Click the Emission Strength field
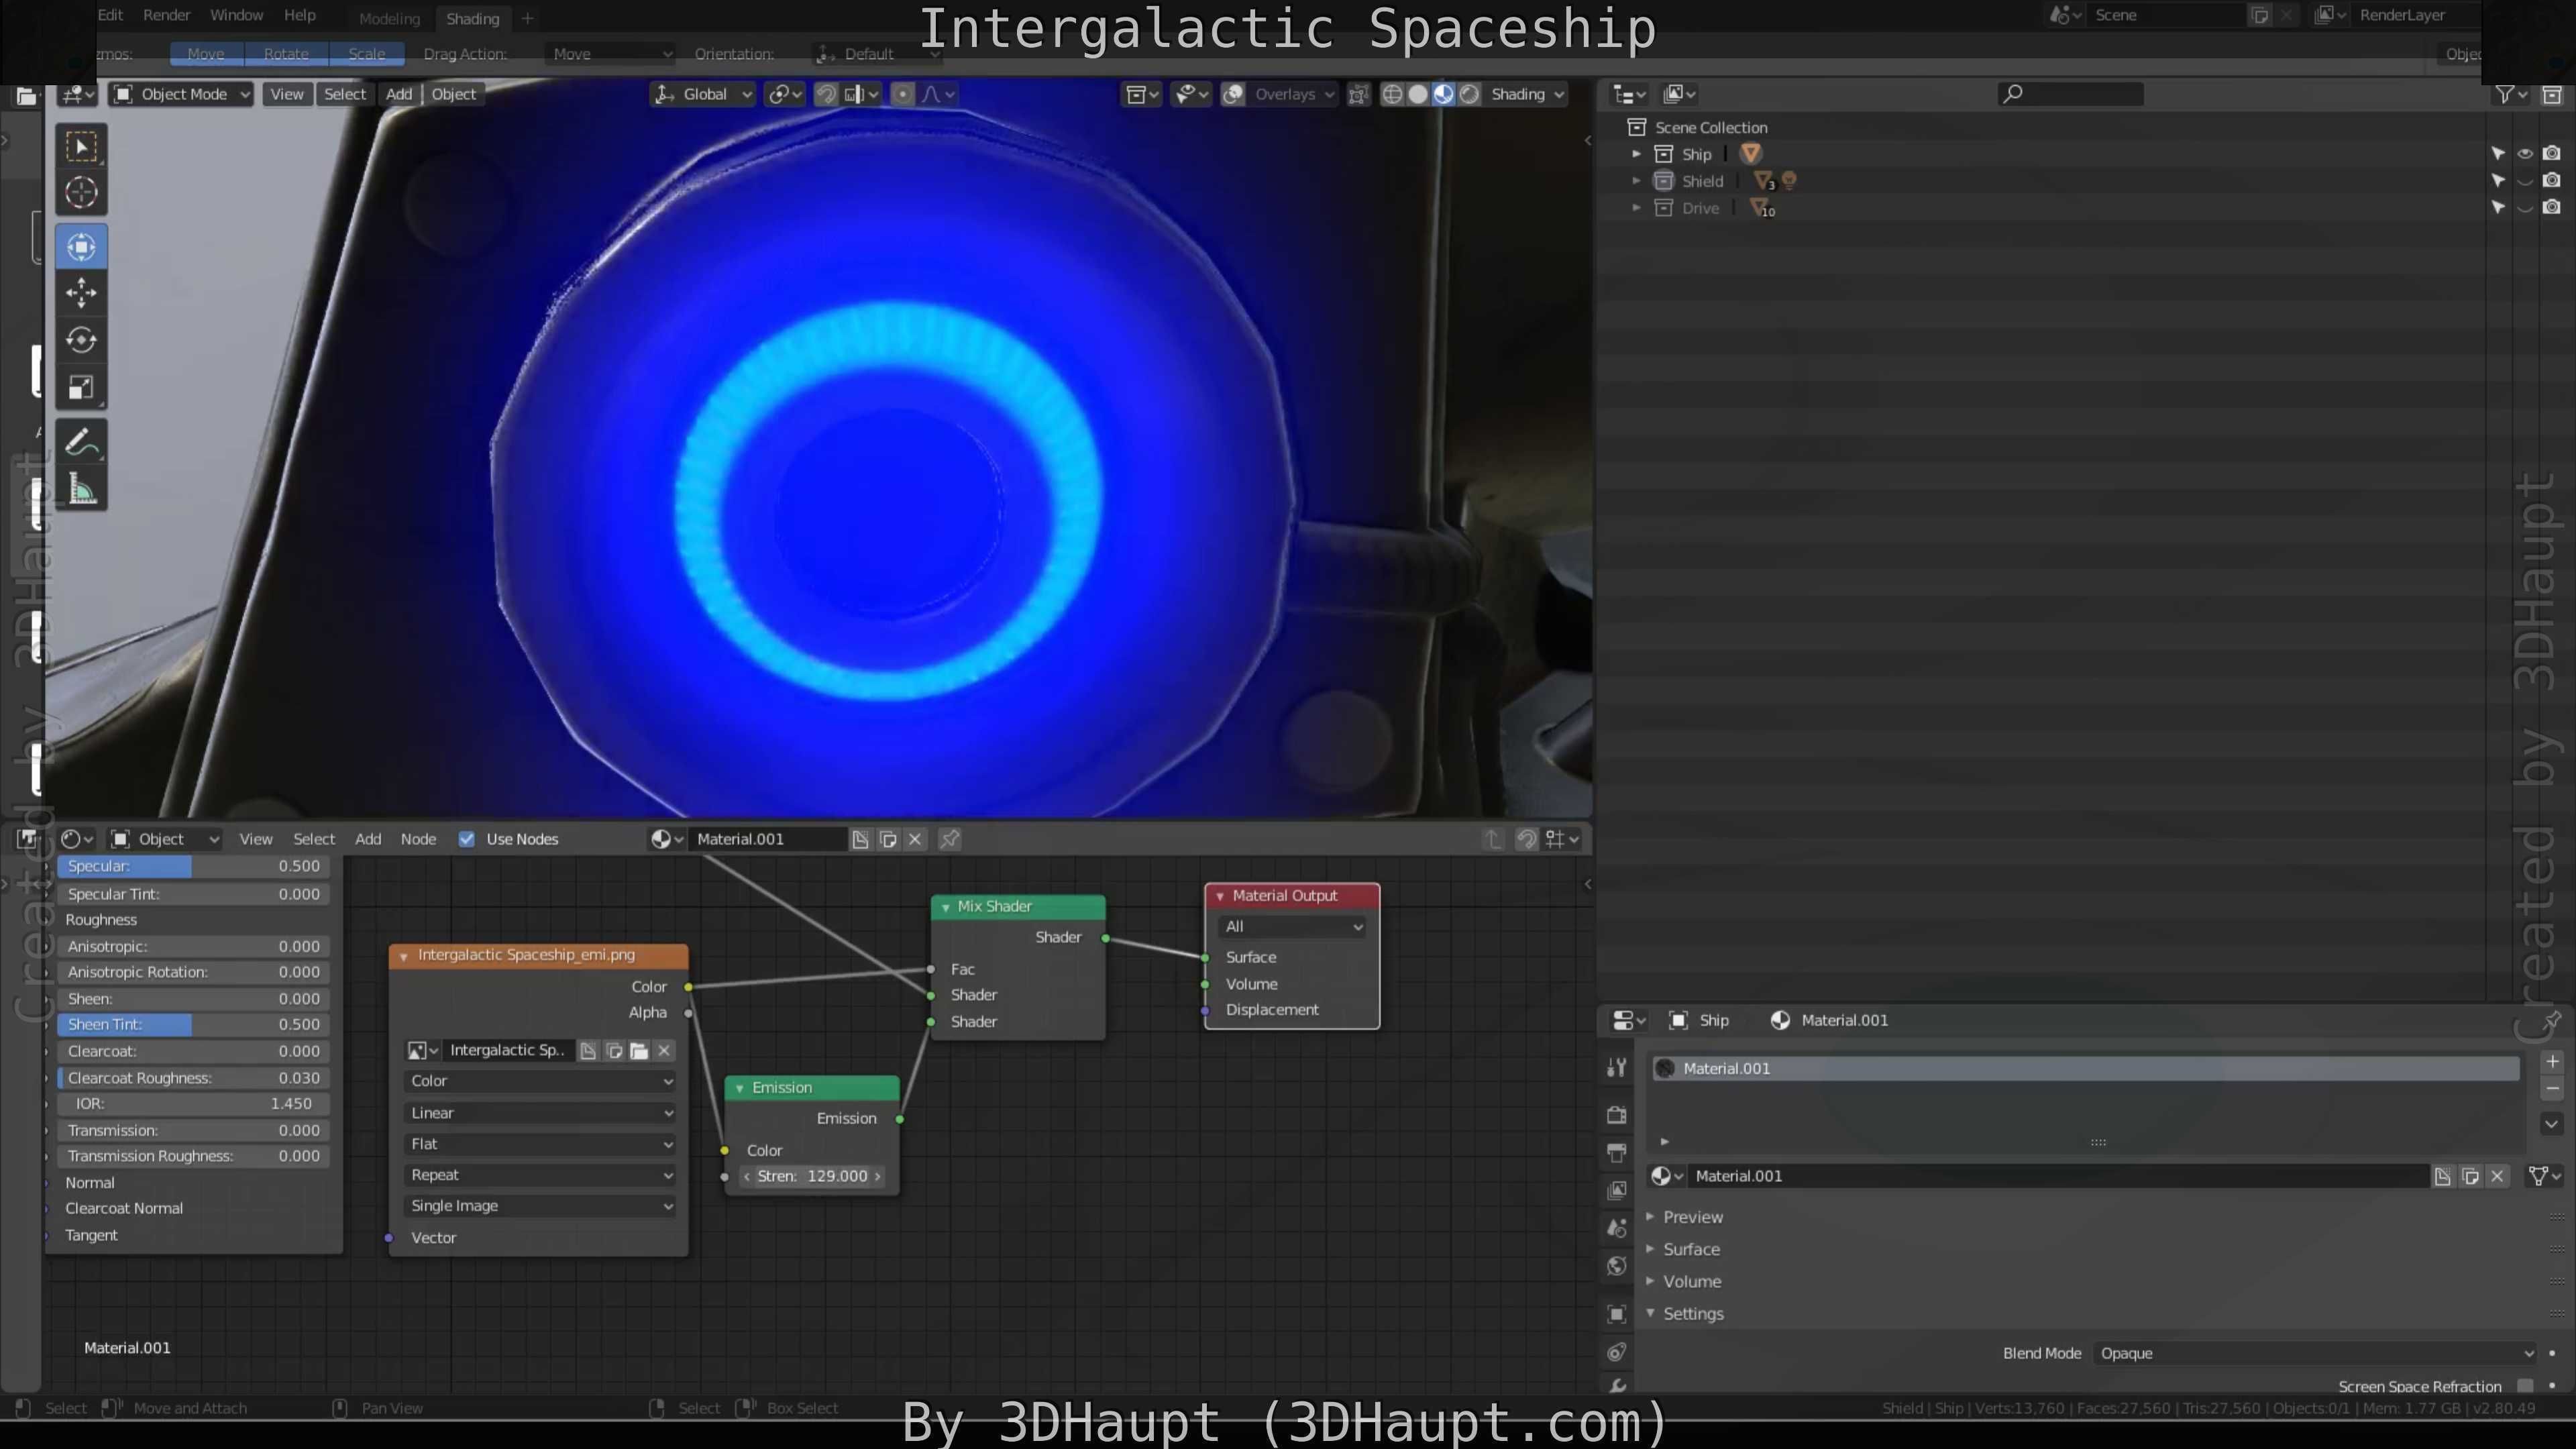2576x1449 pixels. 812,1176
